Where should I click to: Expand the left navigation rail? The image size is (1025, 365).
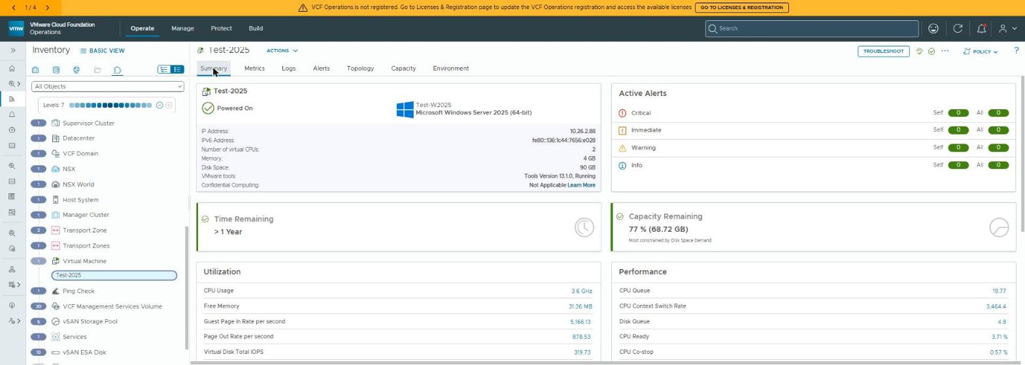[12, 50]
